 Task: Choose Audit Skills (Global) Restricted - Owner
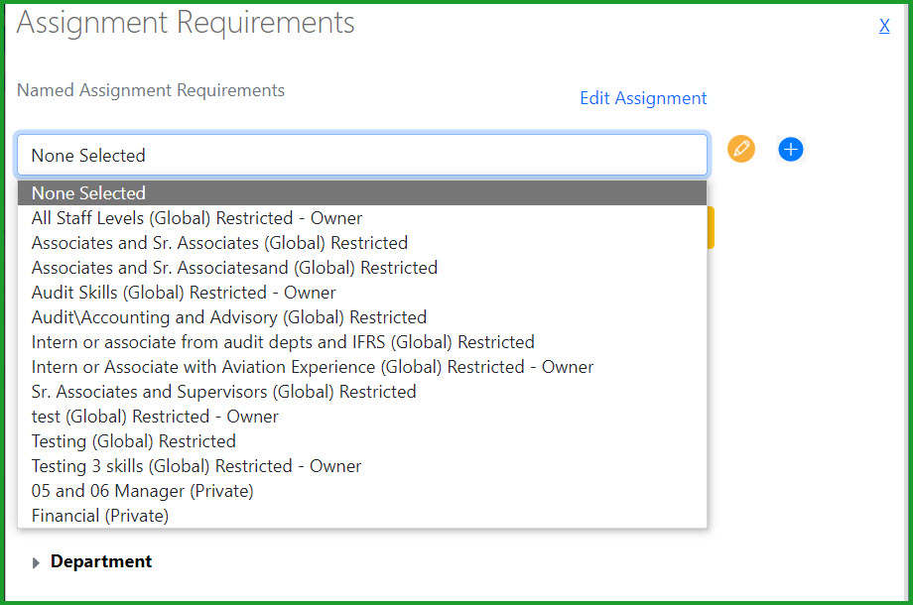362,292
